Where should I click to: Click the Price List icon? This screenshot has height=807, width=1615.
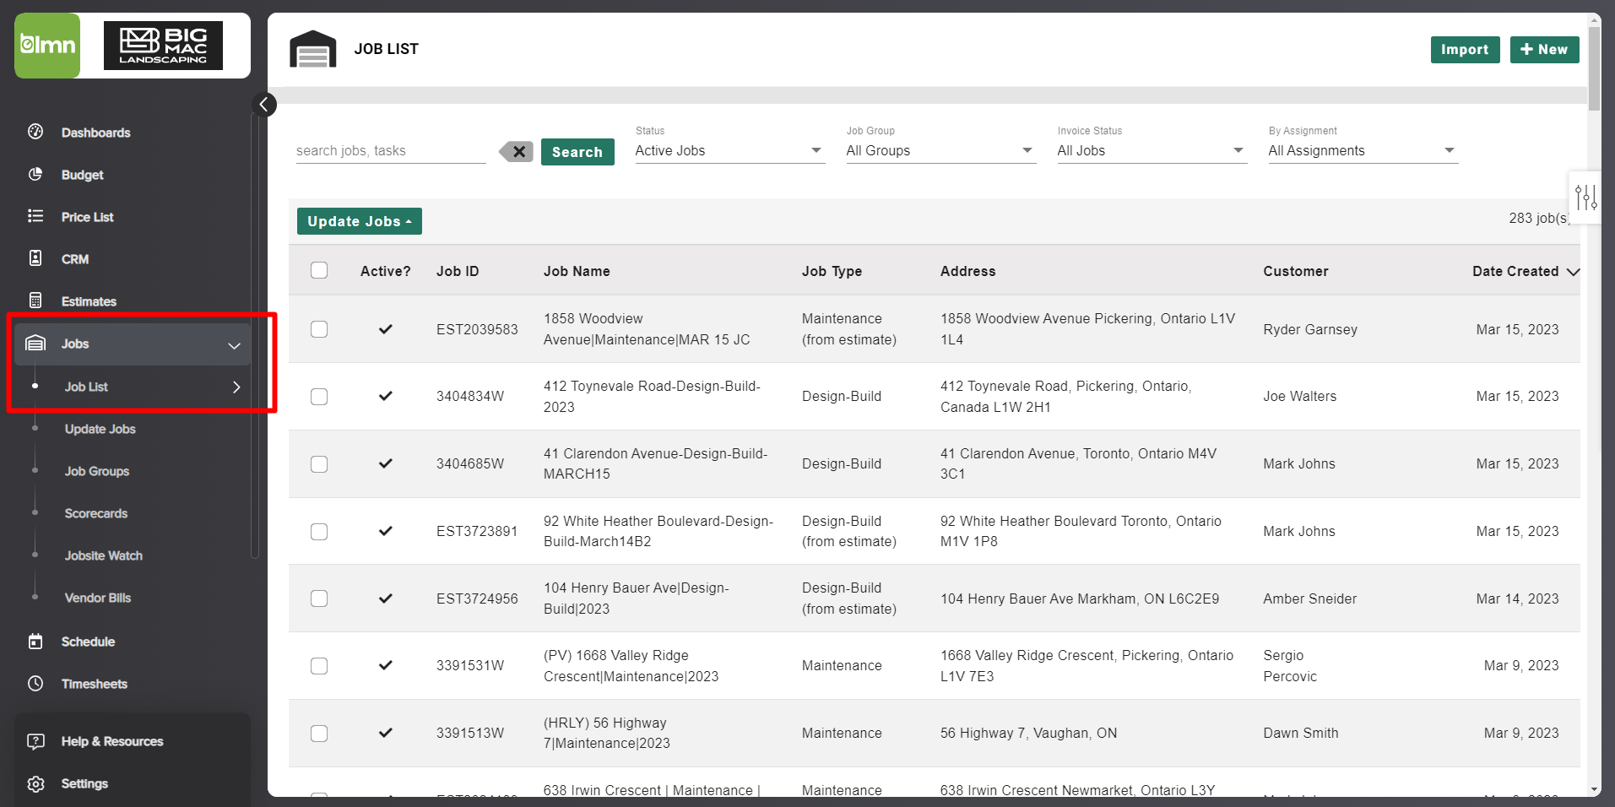click(35, 216)
